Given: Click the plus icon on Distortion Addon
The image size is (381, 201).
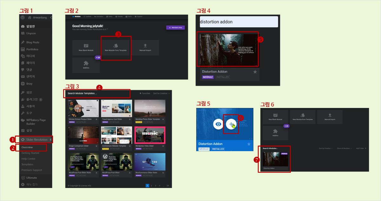Looking at the screenshot, I should coord(231,124).
